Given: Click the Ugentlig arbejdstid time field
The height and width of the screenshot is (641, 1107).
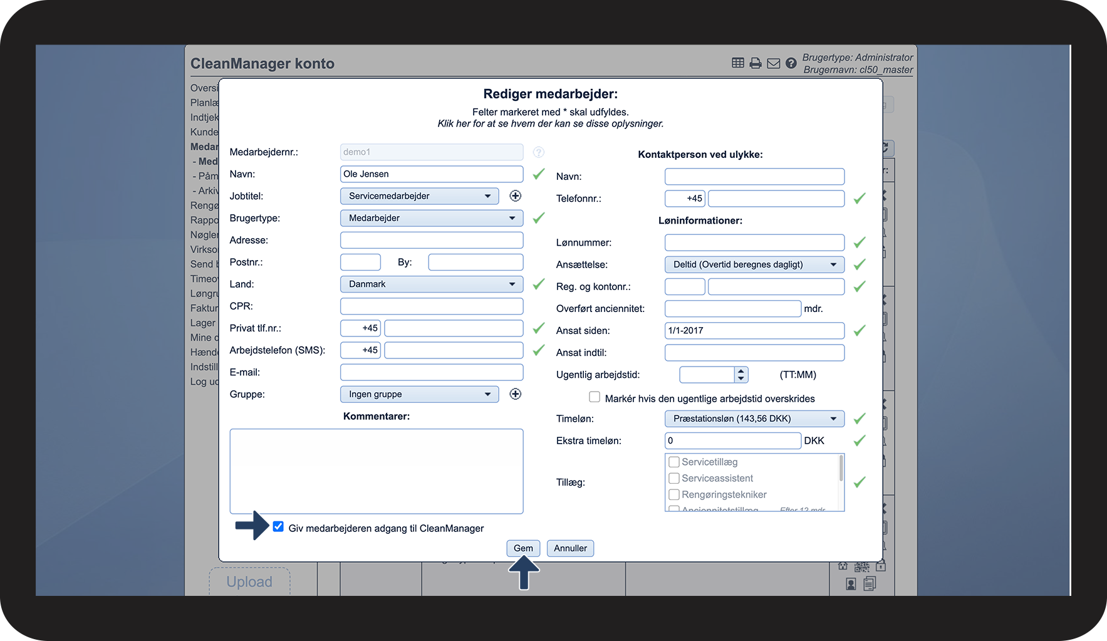Looking at the screenshot, I should coord(707,375).
